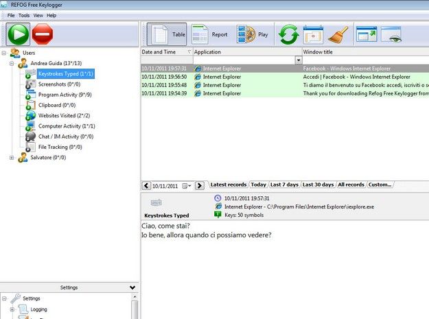Switch to Today tab
The height and width of the screenshot is (319, 429).
[258, 185]
